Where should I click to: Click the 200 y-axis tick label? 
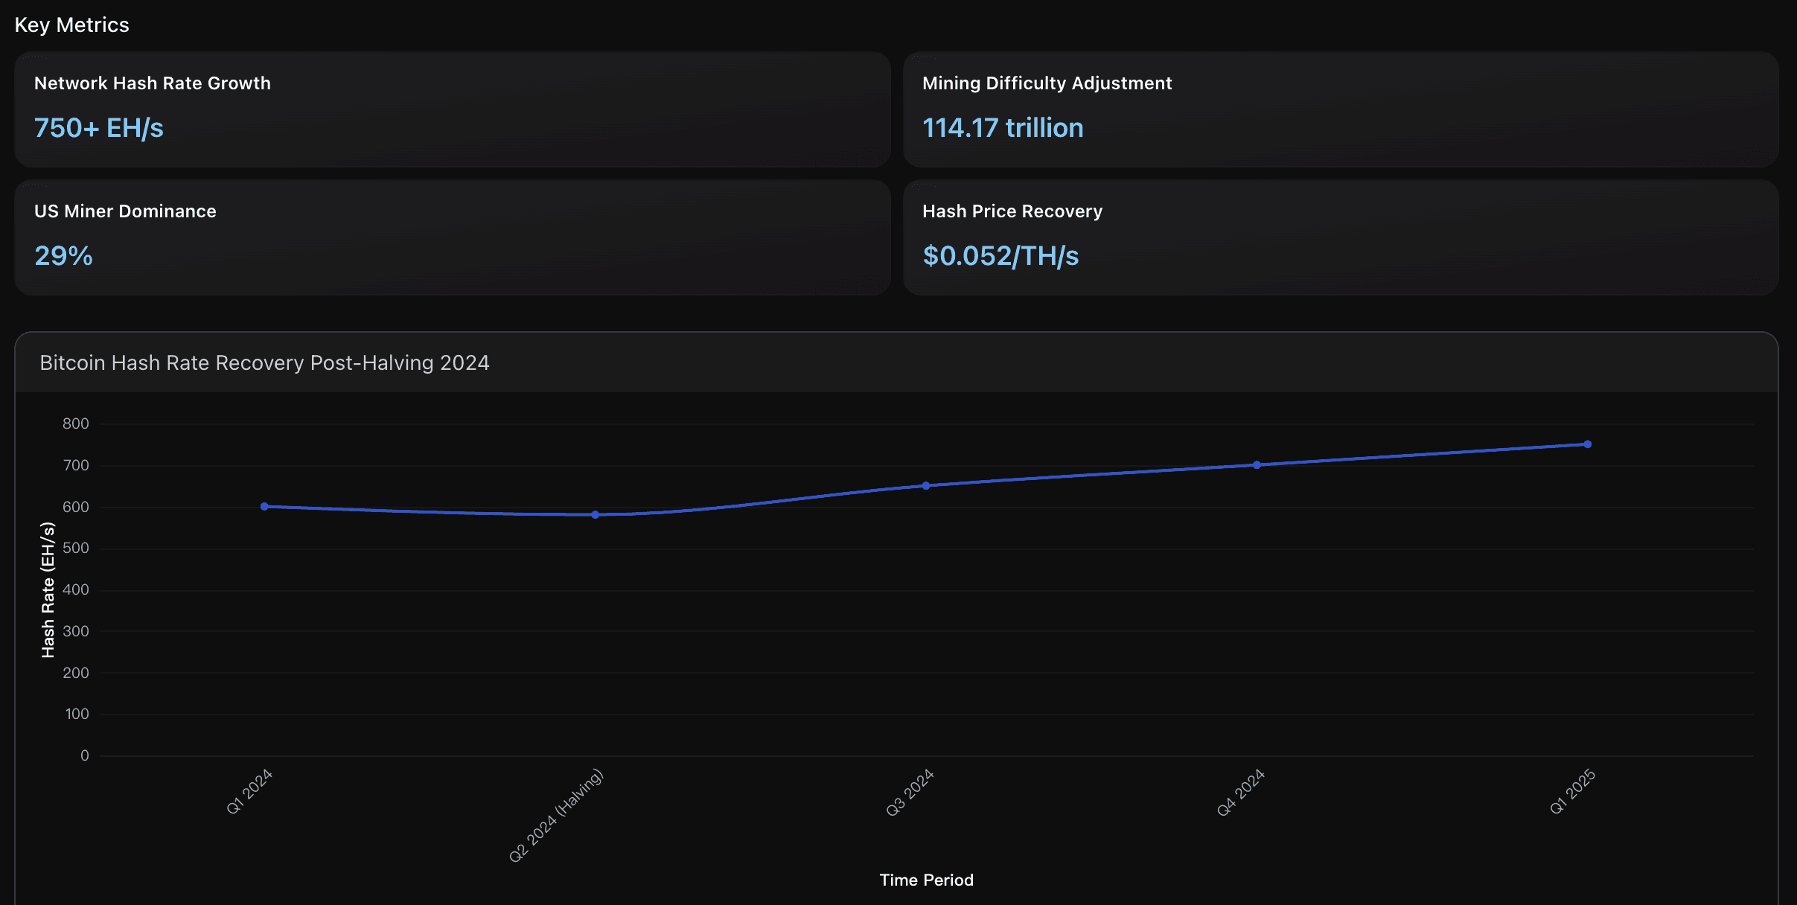click(x=76, y=674)
